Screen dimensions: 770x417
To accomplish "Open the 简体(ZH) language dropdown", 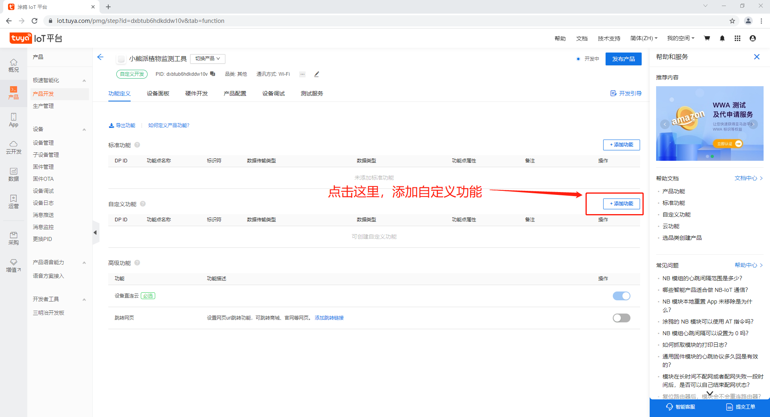I will (x=643, y=38).
